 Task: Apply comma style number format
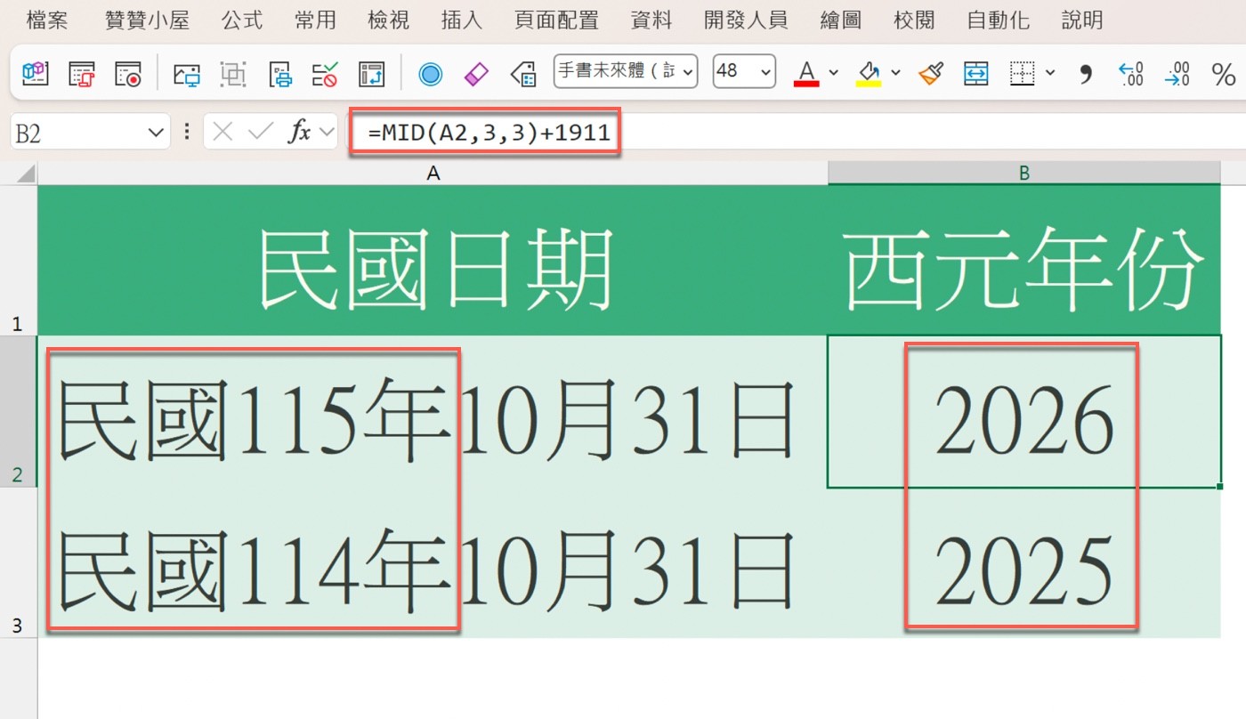(1085, 73)
